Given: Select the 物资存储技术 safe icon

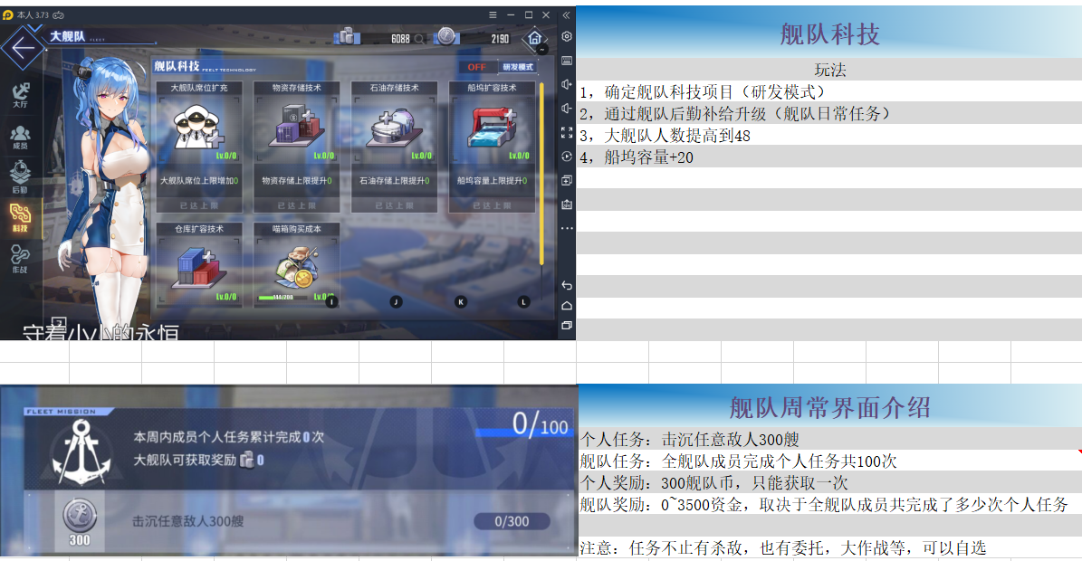Looking at the screenshot, I should click(297, 126).
